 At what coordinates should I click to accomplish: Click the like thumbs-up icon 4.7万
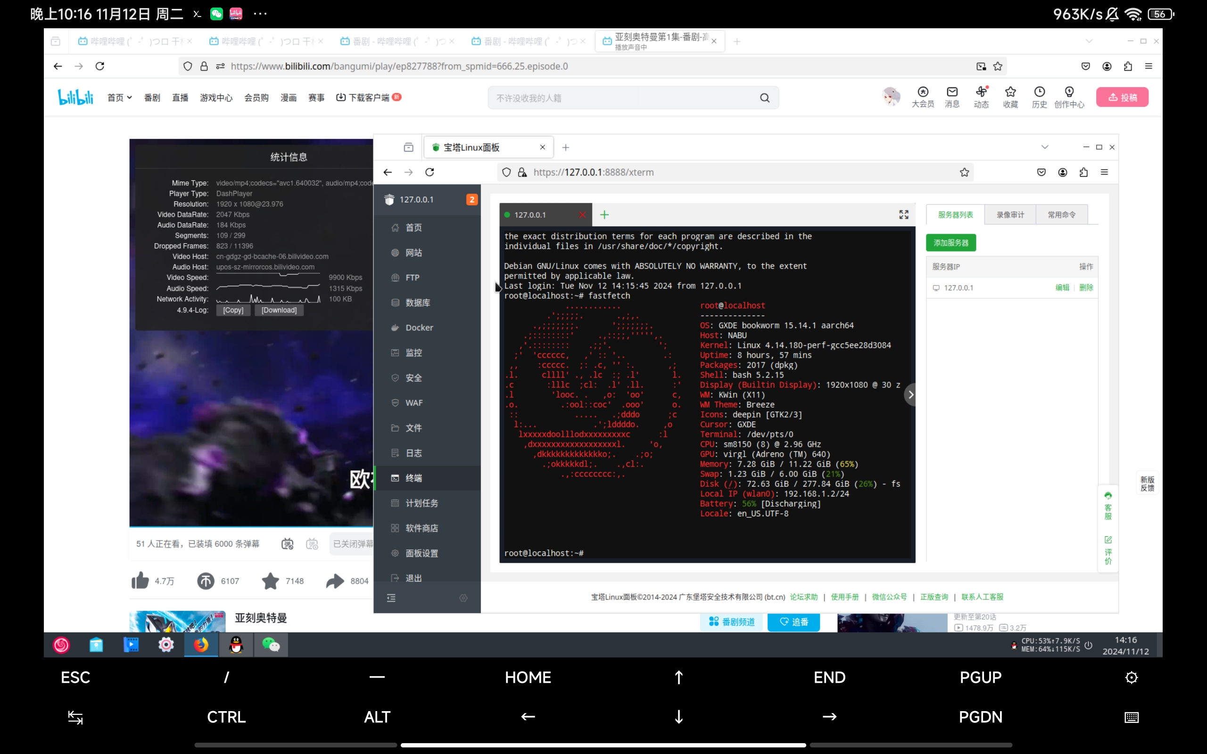click(140, 581)
